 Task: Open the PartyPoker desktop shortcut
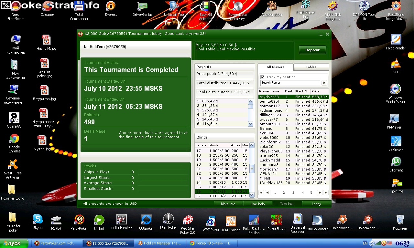79,222
